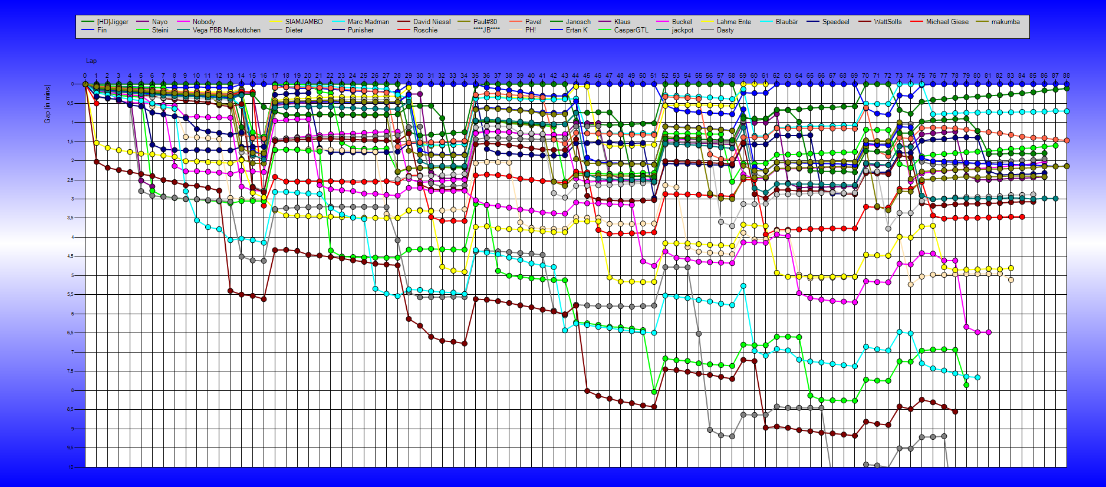Viewport: 1106px width, 487px height.
Task: Select Vega PBB Maskottchen legend entry
Action: [219, 30]
